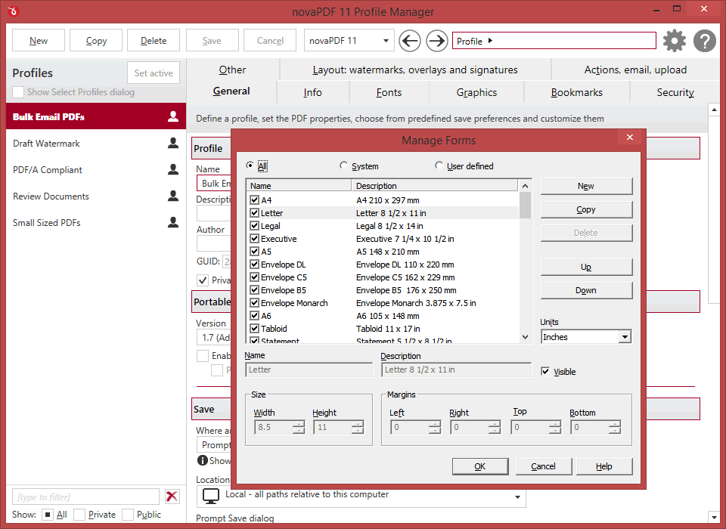The height and width of the screenshot is (529, 726).
Task: Switch to the Fonts tab
Action: [x=389, y=92]
